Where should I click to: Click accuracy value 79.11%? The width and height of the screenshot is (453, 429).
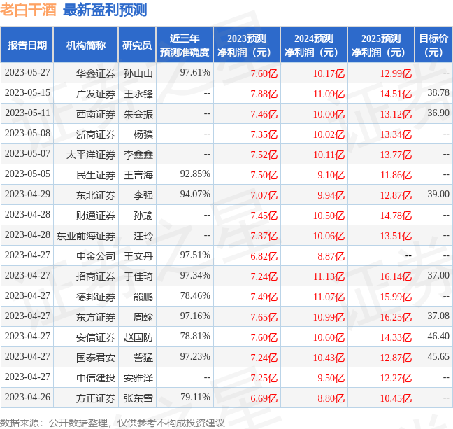(x=195, y=398)
